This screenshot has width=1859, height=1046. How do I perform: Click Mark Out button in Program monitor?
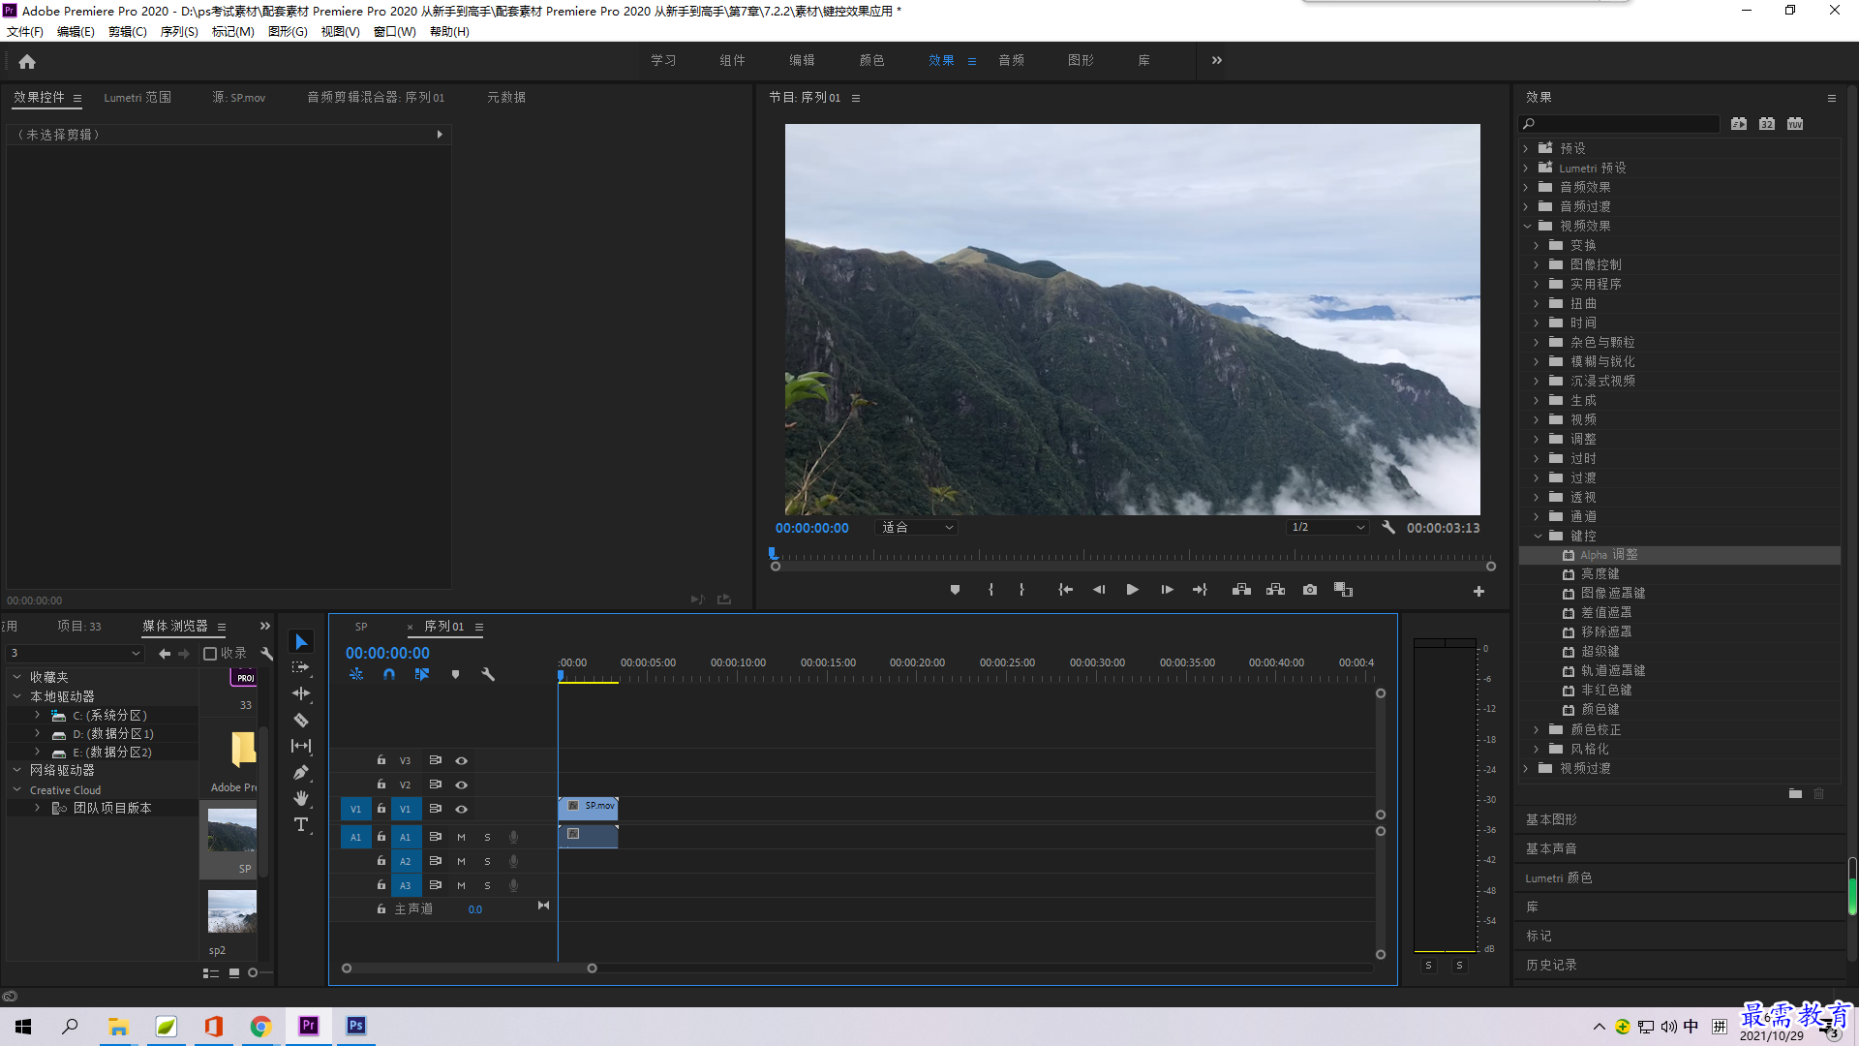[x=1021, y=590]
